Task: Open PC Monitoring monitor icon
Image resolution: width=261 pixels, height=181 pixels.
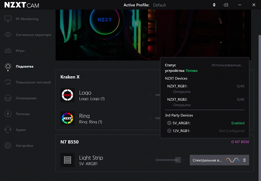Action: [x=8, y=19]
